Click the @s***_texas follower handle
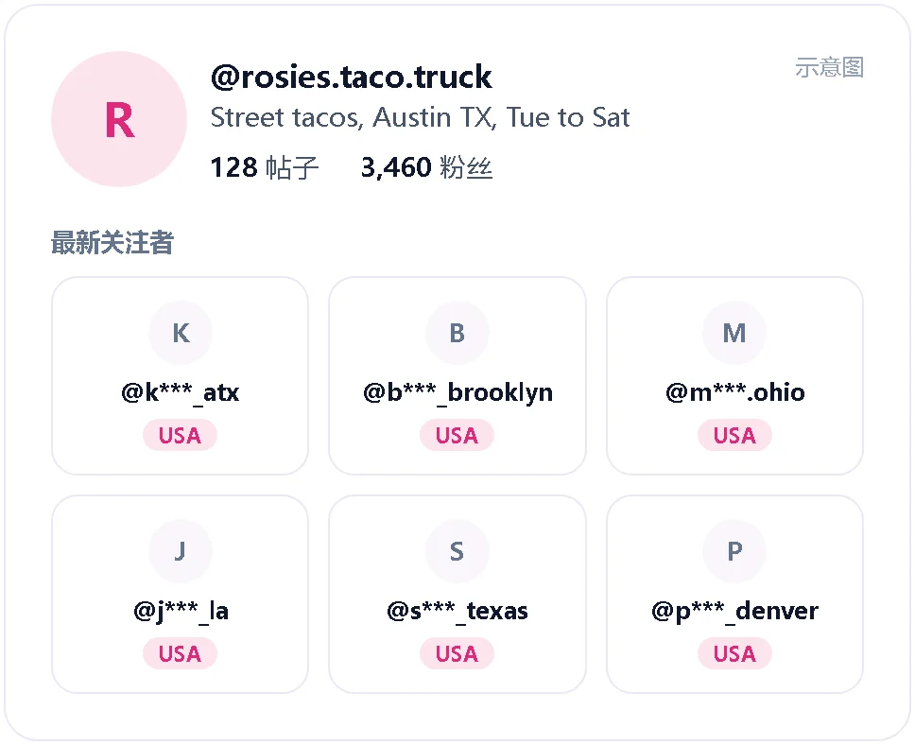The width and height of the screenshot is (915, 745). 457,611
